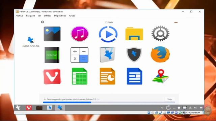Open the pink music note icon
The height and width of the screenshot is (121, 216).
click(x=80, y=34)
